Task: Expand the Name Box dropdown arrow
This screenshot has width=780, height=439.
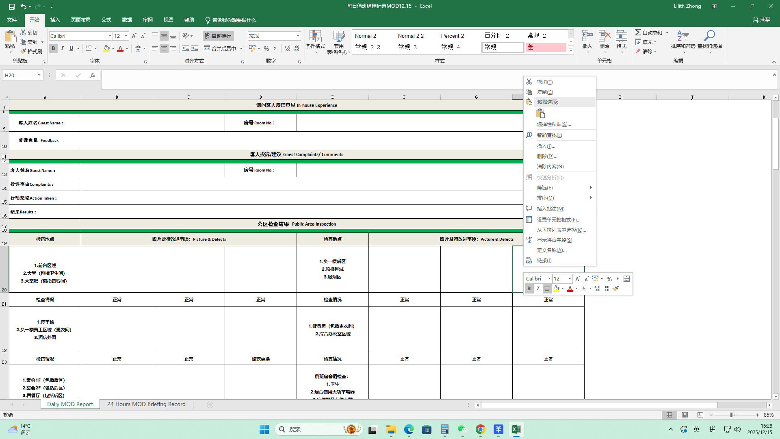Action: (x=39, y=75)
